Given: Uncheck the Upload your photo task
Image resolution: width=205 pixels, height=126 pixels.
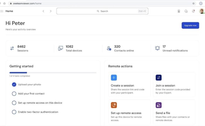Looking at the screenshot, I should coord(14,84).
